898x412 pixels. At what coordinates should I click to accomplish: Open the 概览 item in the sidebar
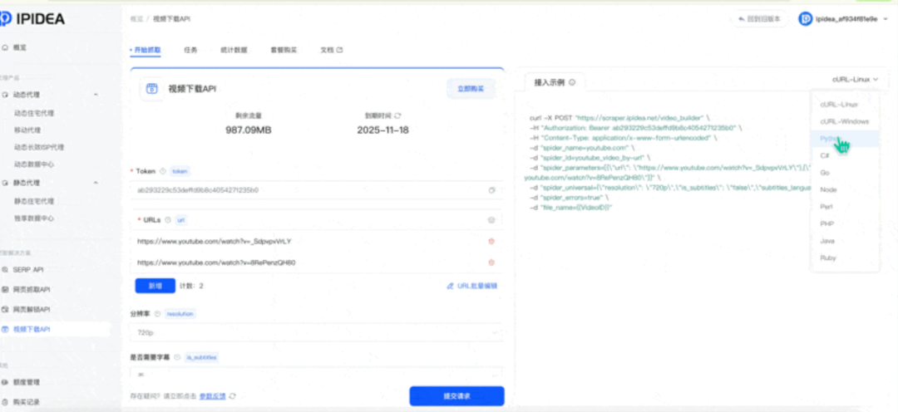[19, 47]
